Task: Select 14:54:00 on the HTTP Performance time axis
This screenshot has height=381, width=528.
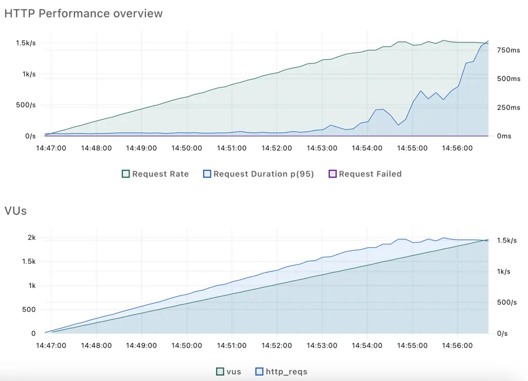Action: point(367,148)
